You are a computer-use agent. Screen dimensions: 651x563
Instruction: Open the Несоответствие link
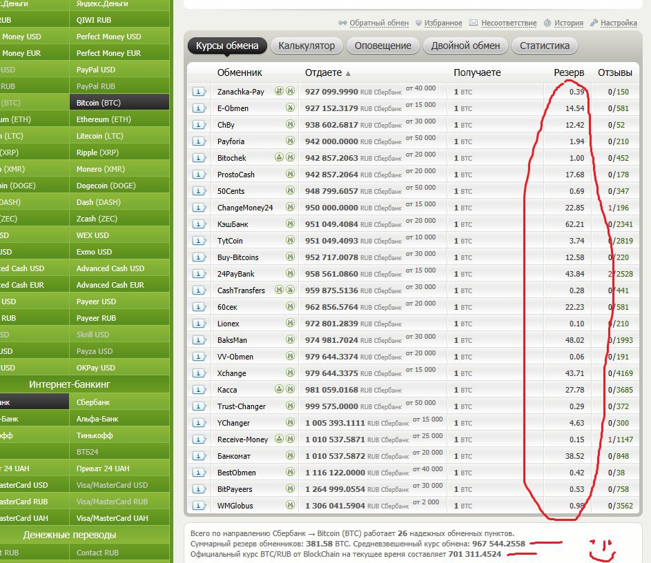pos(509,23)
